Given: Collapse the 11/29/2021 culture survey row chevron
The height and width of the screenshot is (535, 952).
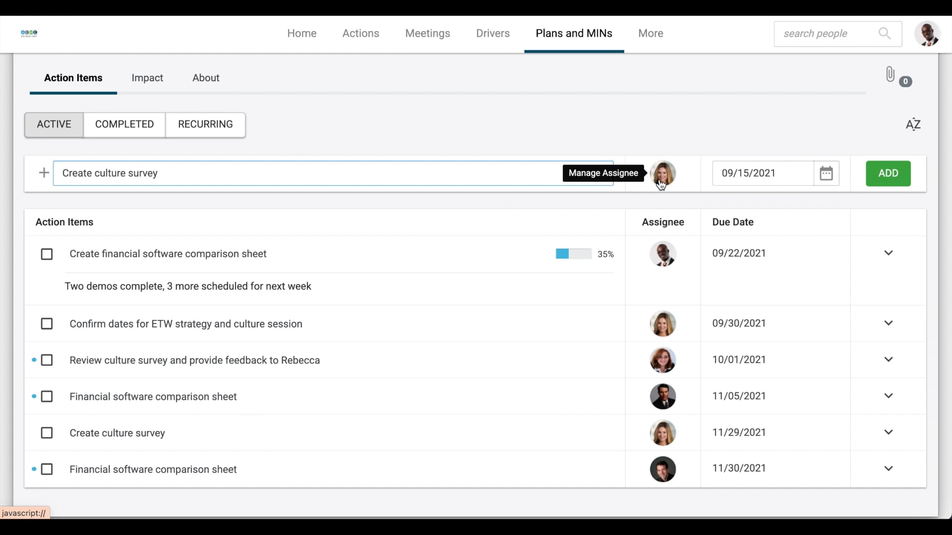Looking at the screenshot, I should click(x=889, y=432).
